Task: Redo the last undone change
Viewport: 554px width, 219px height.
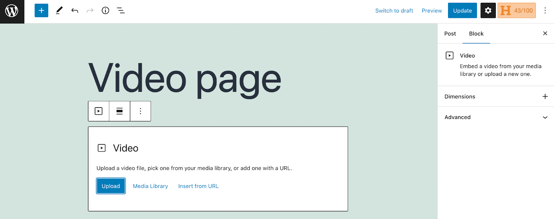Action: point(90,10)
